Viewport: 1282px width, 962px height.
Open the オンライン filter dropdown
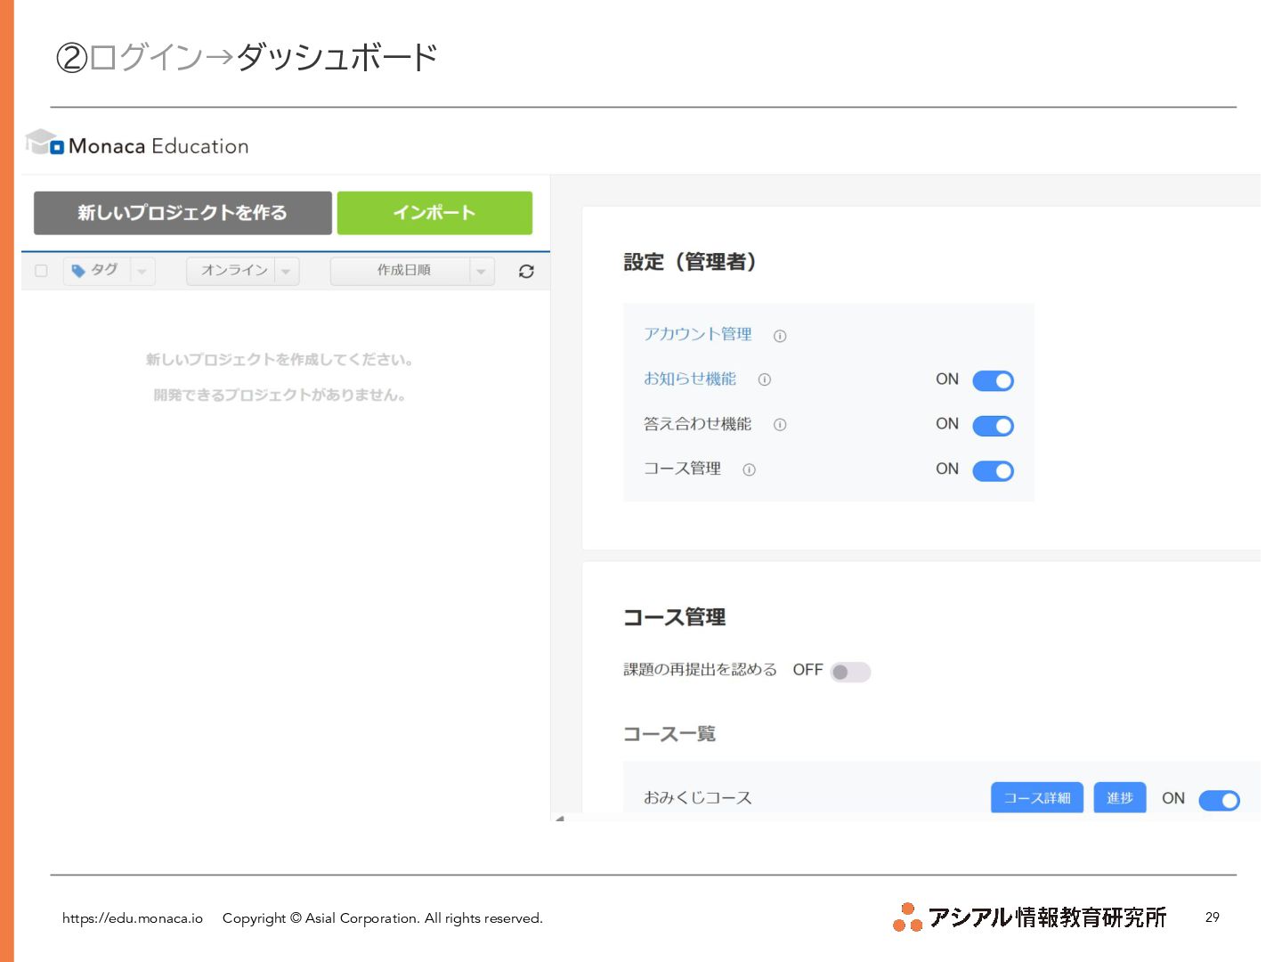click(242, 271)
